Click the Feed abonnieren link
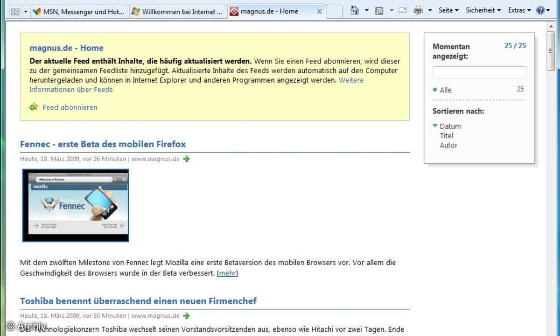 coord(70,107)
